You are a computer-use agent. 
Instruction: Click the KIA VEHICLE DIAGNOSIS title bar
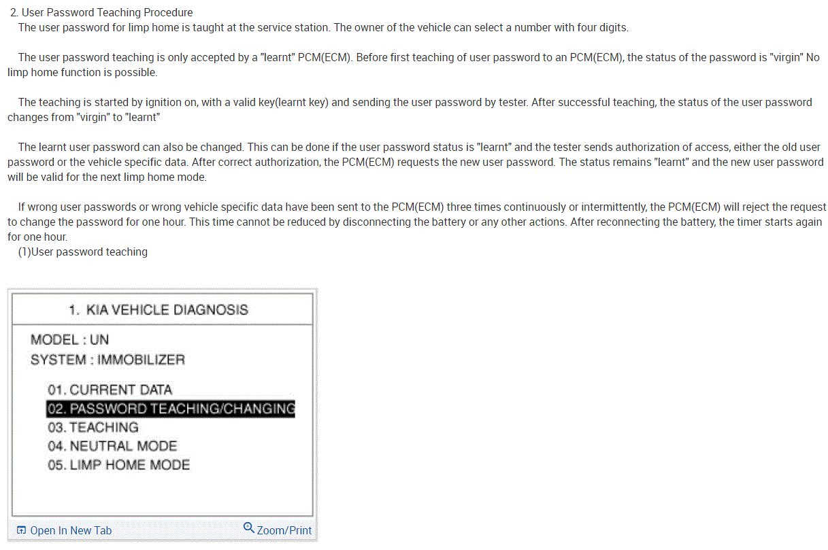coord(163,309)
